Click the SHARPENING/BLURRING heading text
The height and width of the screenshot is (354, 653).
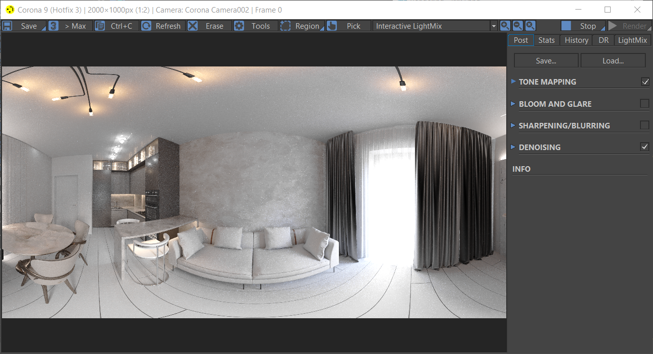click(564, 125)
